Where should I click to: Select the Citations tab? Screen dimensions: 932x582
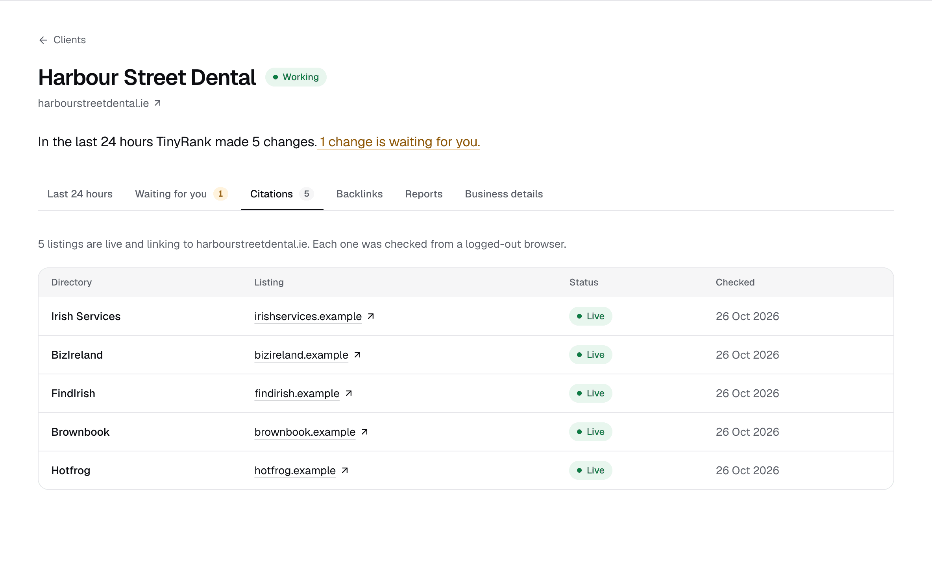[x=282, y=194]
